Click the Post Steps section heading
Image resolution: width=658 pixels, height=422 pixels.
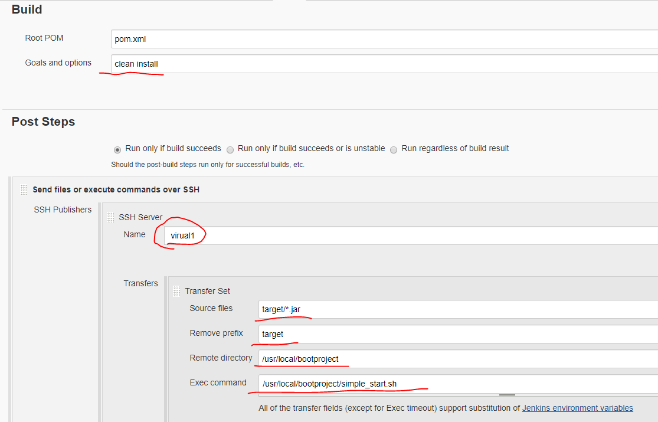tap(43, 122)
